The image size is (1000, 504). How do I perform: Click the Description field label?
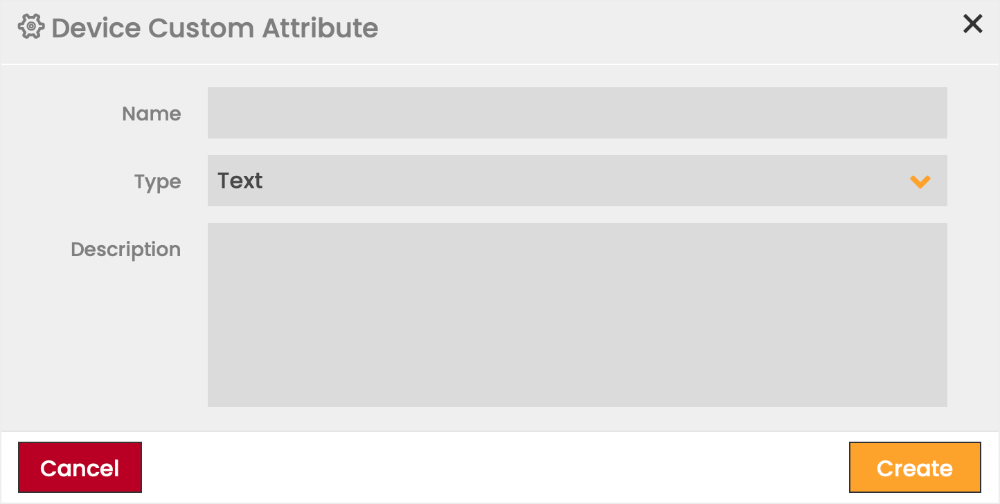[x=125, y=249]
